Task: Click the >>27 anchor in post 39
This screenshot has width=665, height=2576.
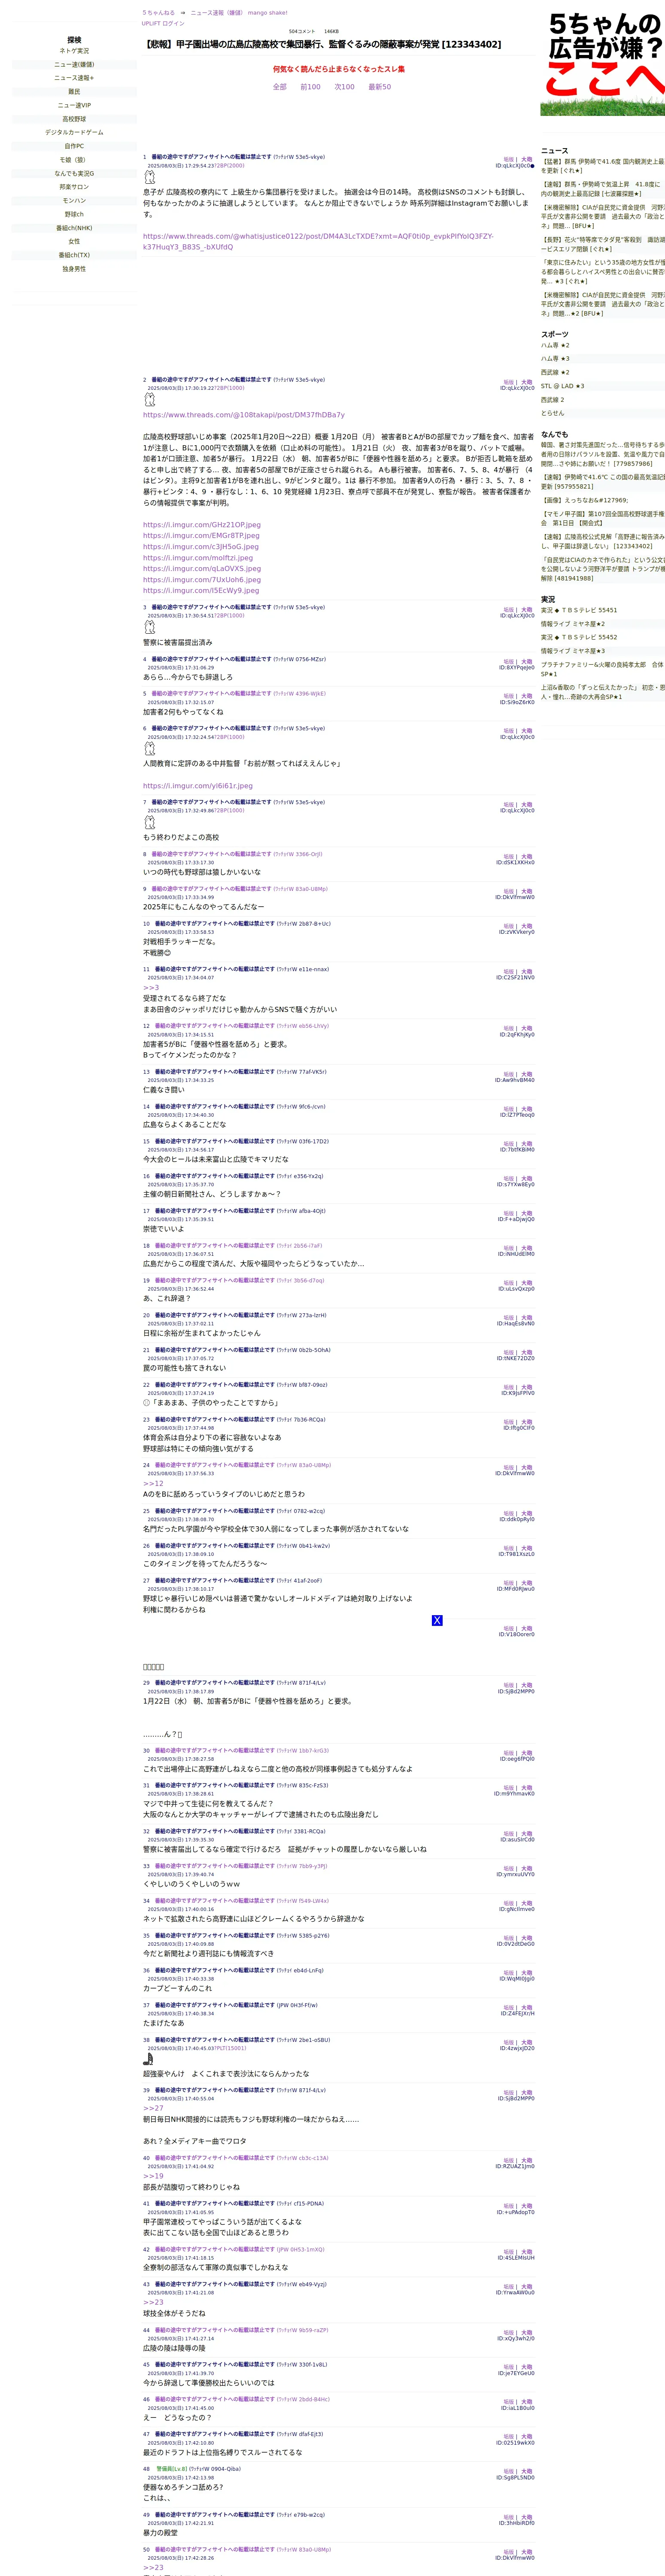Action: click(153, 2108)
